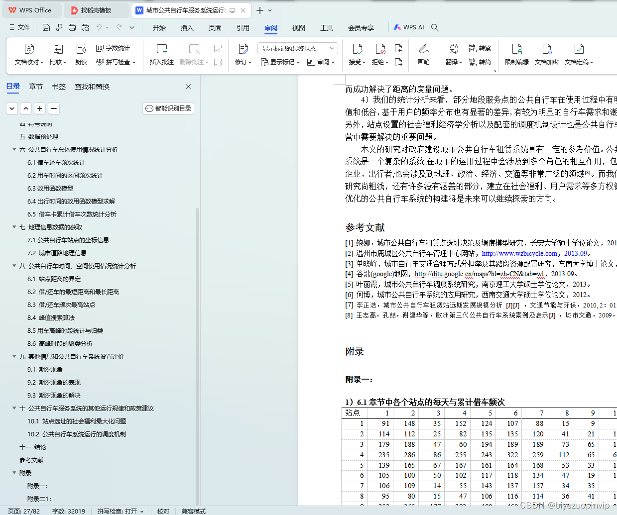Switch to the 查找和替换 navigation tab
617x515 pixels.
click(x=92, y=87)
